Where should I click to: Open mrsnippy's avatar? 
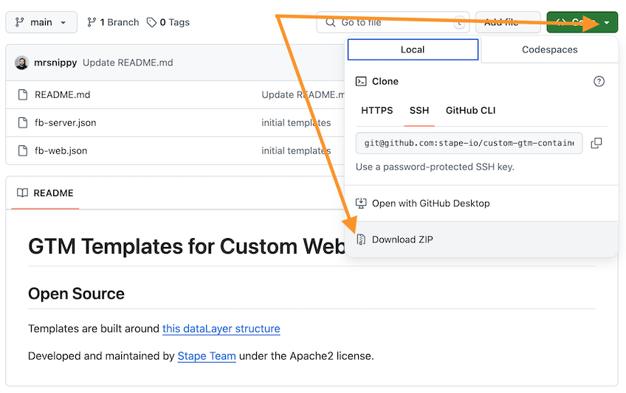click(x=21, y=63)
